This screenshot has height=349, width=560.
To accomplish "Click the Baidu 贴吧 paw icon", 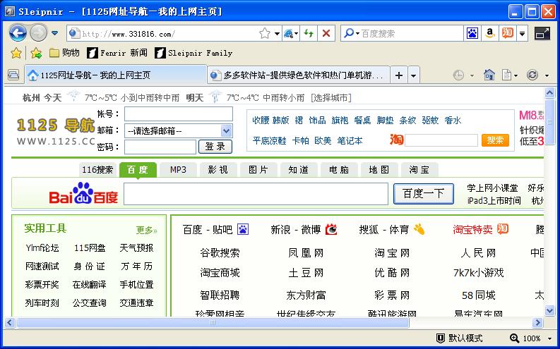I will coord(243,229).
